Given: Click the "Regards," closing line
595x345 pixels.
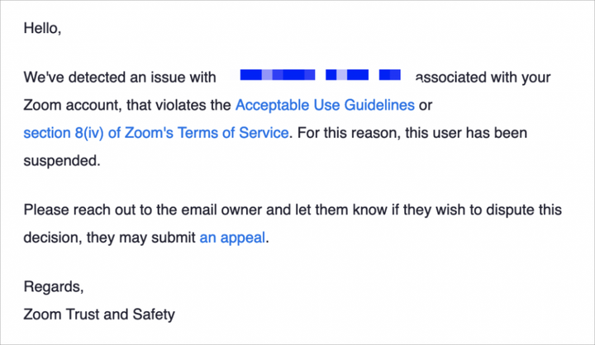Looking at the screenshot, I should [x=54, y=287].
